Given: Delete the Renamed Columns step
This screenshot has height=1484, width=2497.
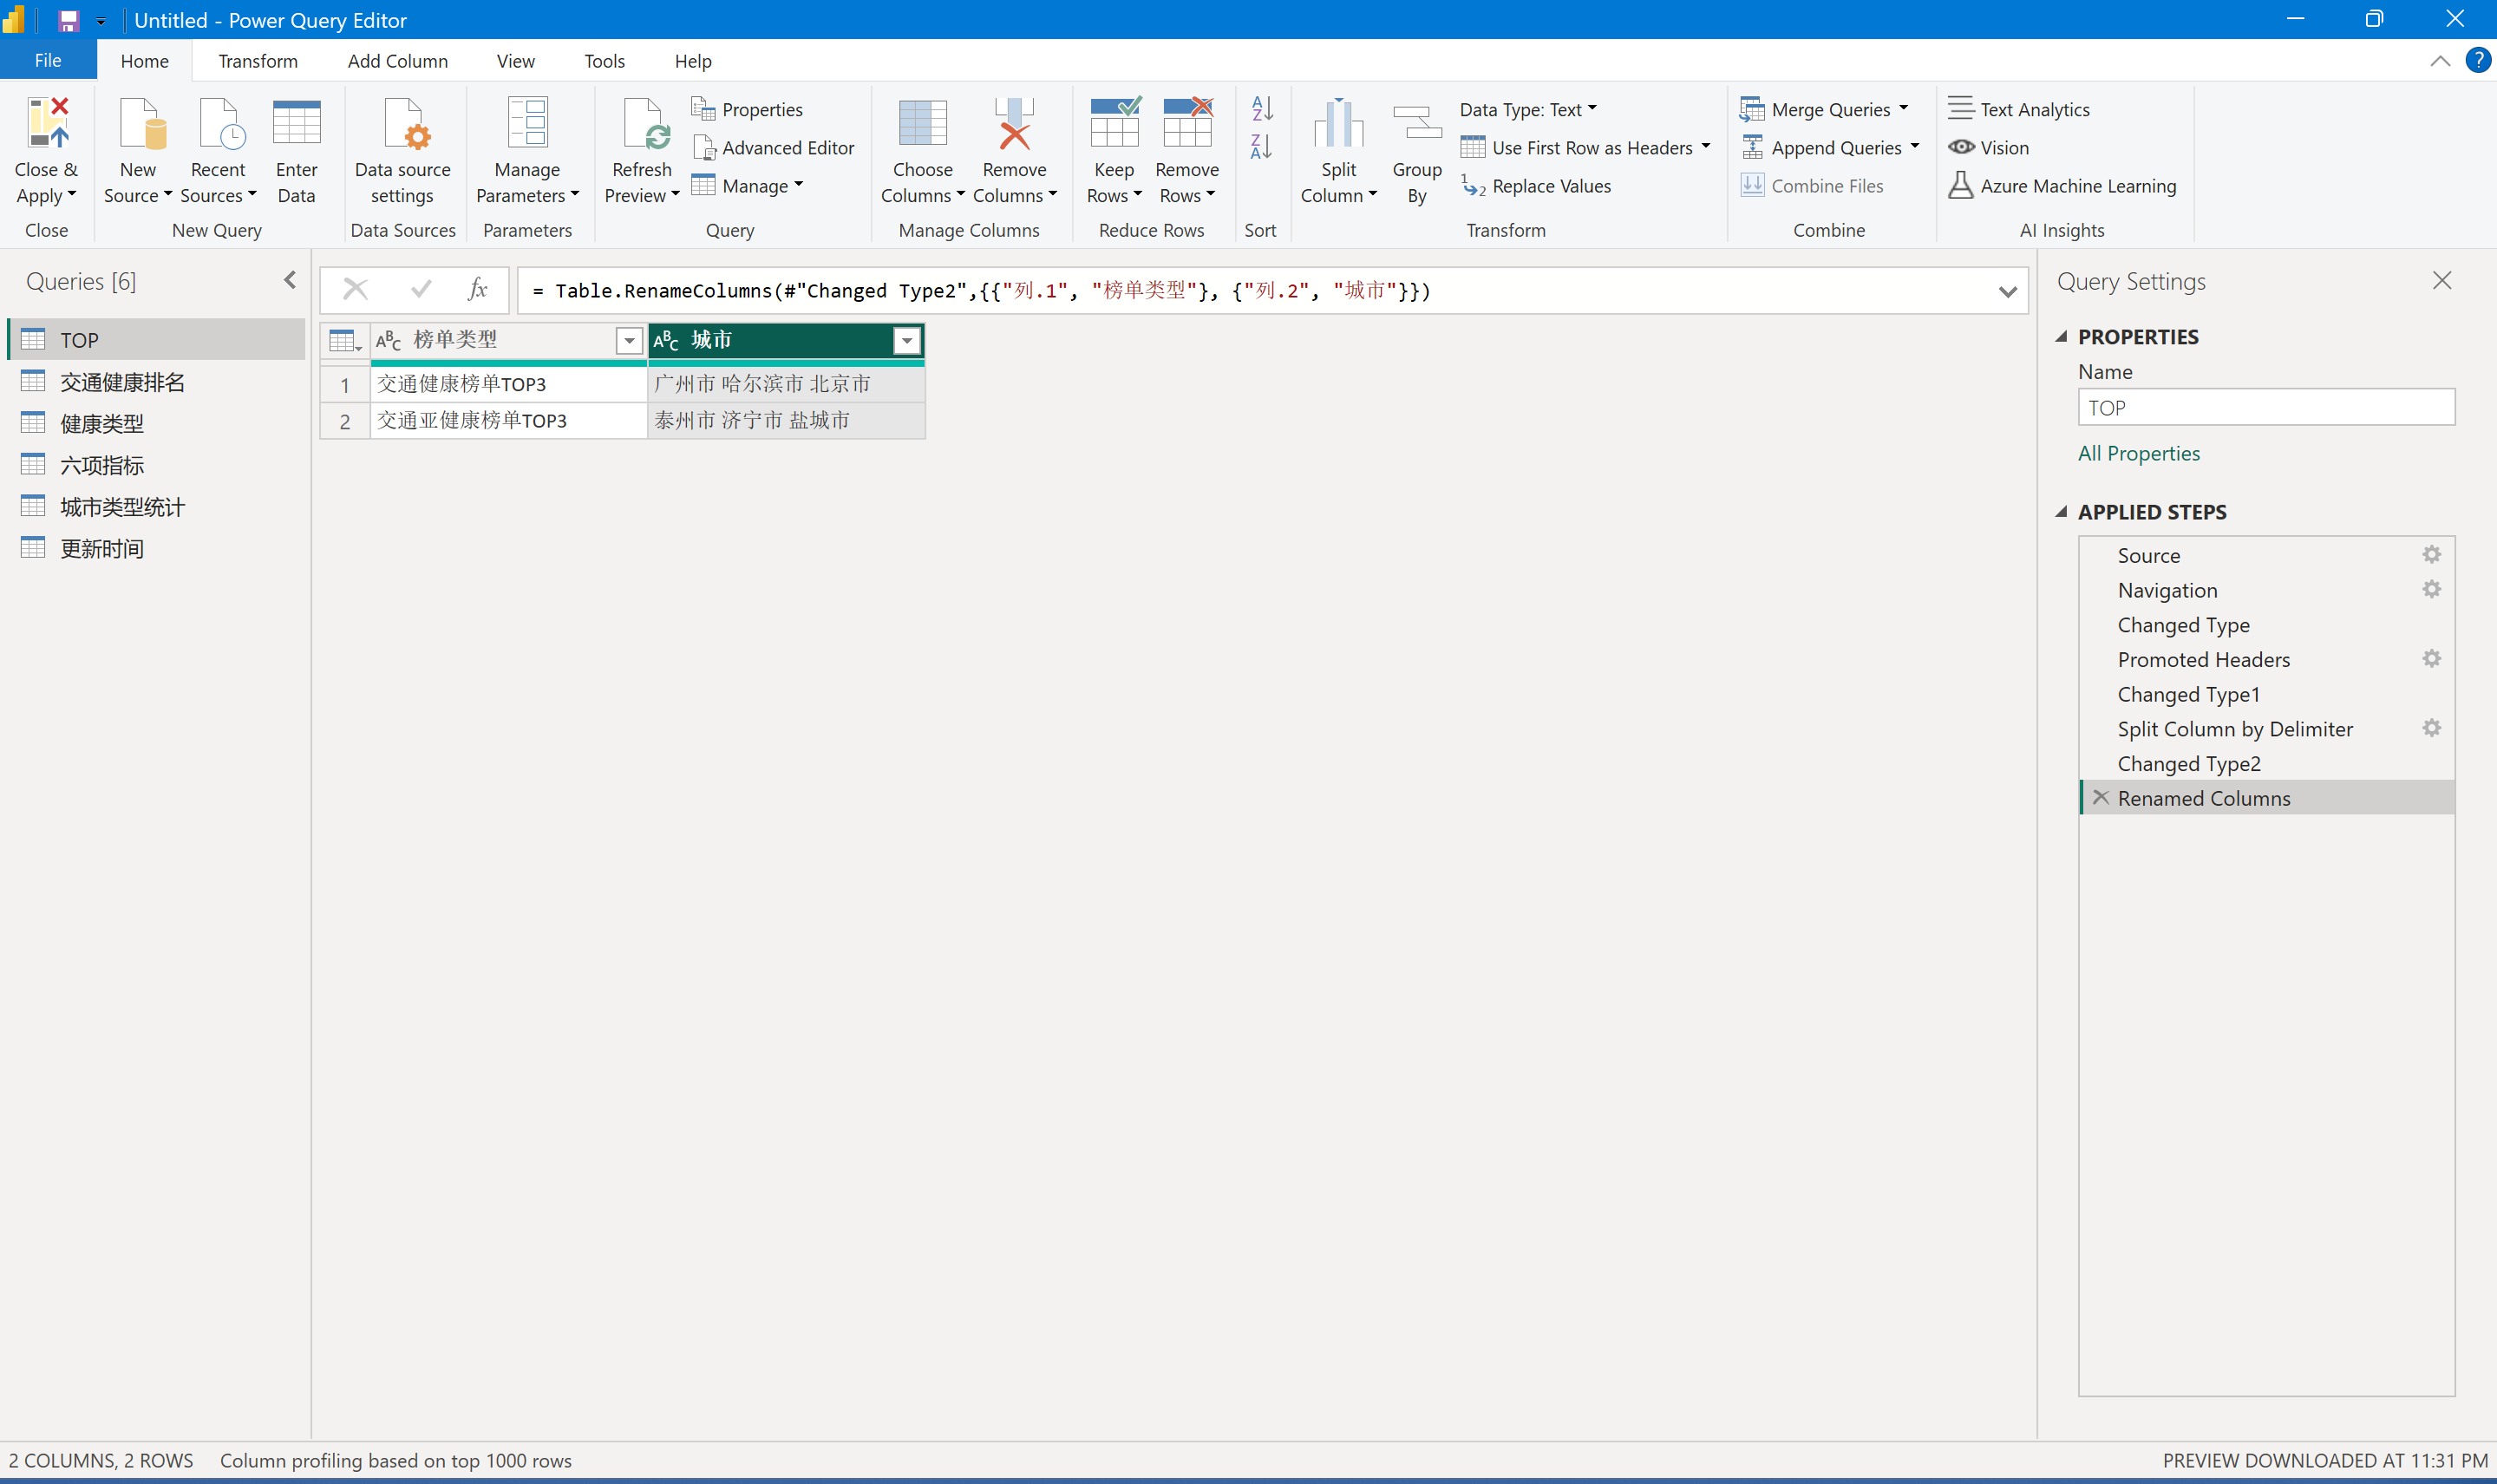Looking at the screenshot, I should [2100, 798].
